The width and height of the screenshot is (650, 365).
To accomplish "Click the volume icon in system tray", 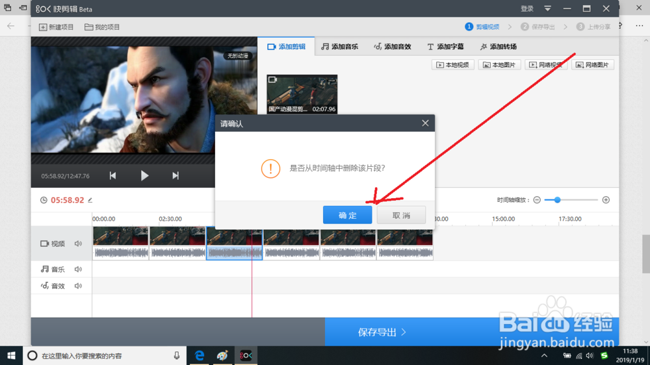I will click(590, 355).
